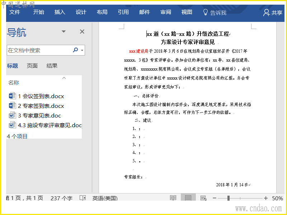Click the heading 一、总体评价

click(x=146, y=96)
